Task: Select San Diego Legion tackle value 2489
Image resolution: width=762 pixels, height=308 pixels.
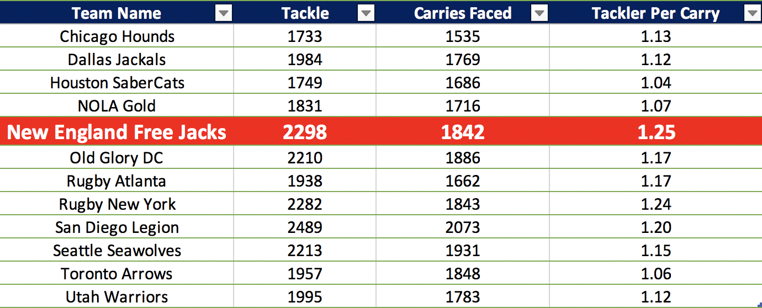Action: click(305, 228)
